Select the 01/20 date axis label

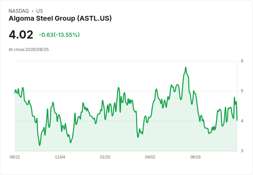105,157
